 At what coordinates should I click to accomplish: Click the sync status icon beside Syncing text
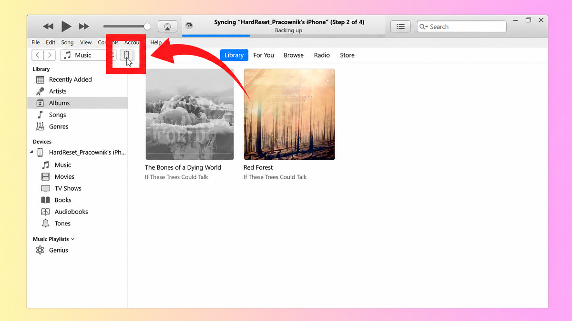click(x=189, y=25)
